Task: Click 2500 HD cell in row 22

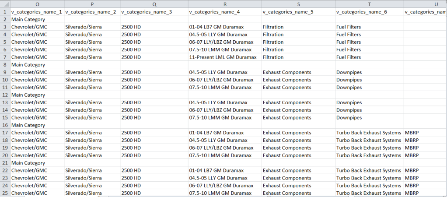Action: pyautogui.click(x=154, y=170)
